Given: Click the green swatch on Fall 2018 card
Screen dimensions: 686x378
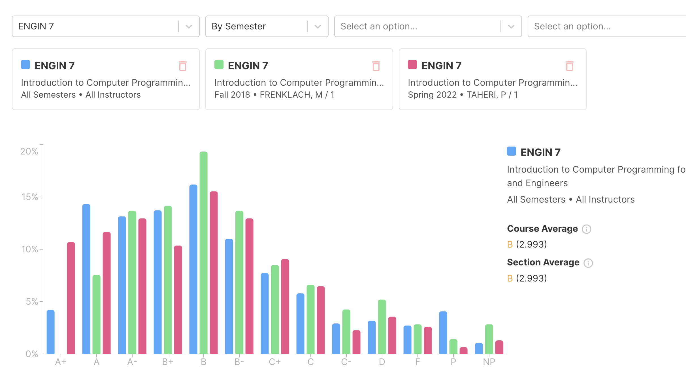Looking at the screenshot, I should 219,65.
